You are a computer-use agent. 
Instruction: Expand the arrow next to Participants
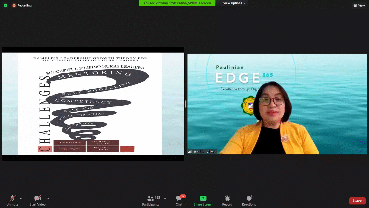[165, 198]
